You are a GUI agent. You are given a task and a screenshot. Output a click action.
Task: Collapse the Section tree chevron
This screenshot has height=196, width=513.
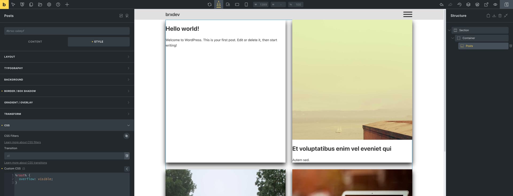pos(449,30)
